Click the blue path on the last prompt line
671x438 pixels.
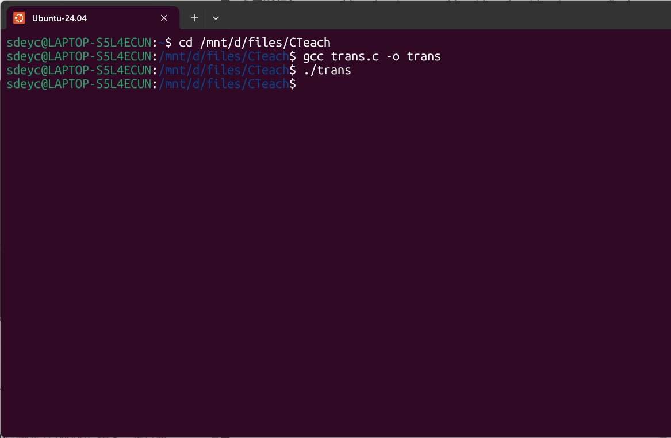(224, 84)
